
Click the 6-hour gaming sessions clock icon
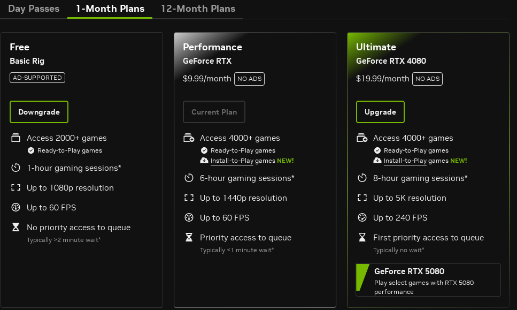tap(189, 178)
